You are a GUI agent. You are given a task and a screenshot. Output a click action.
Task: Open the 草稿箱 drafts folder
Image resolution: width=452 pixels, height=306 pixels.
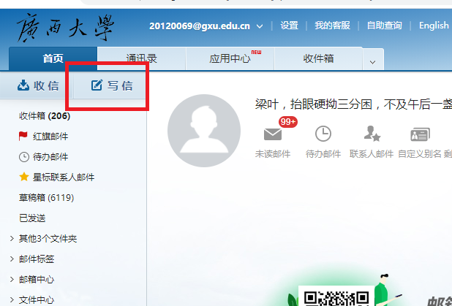coord(46,198)
